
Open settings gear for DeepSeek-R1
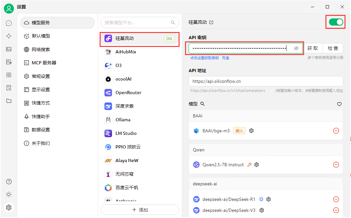[269, 199]
